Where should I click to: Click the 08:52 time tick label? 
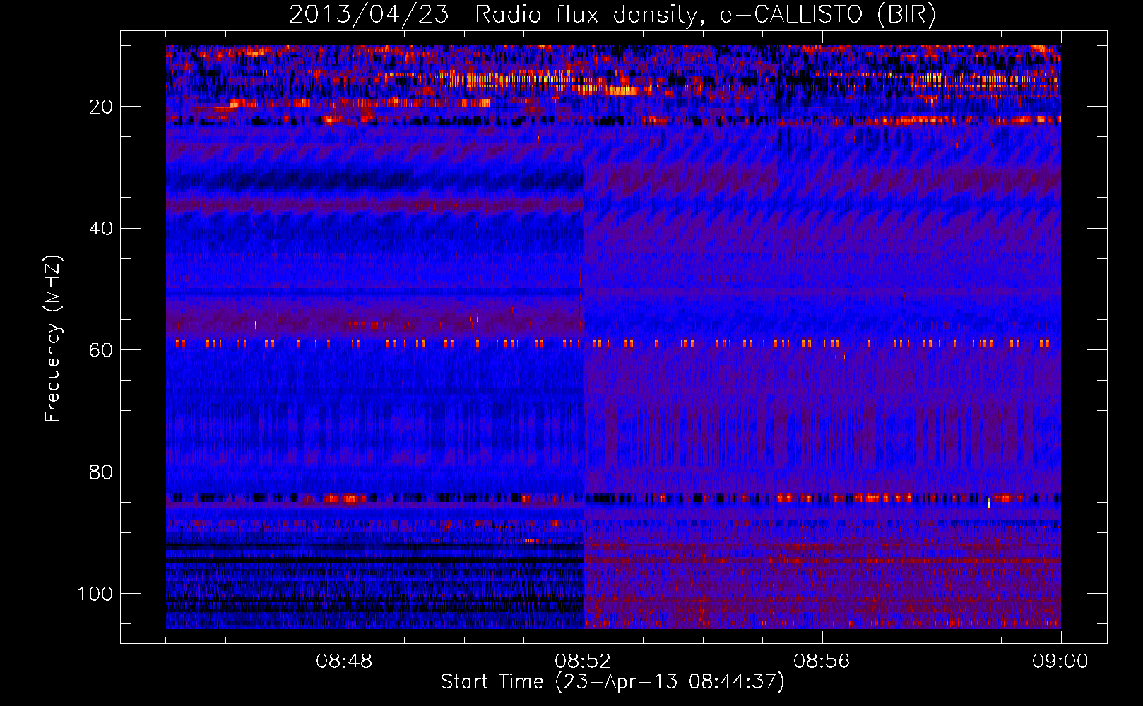pos(583,662)
